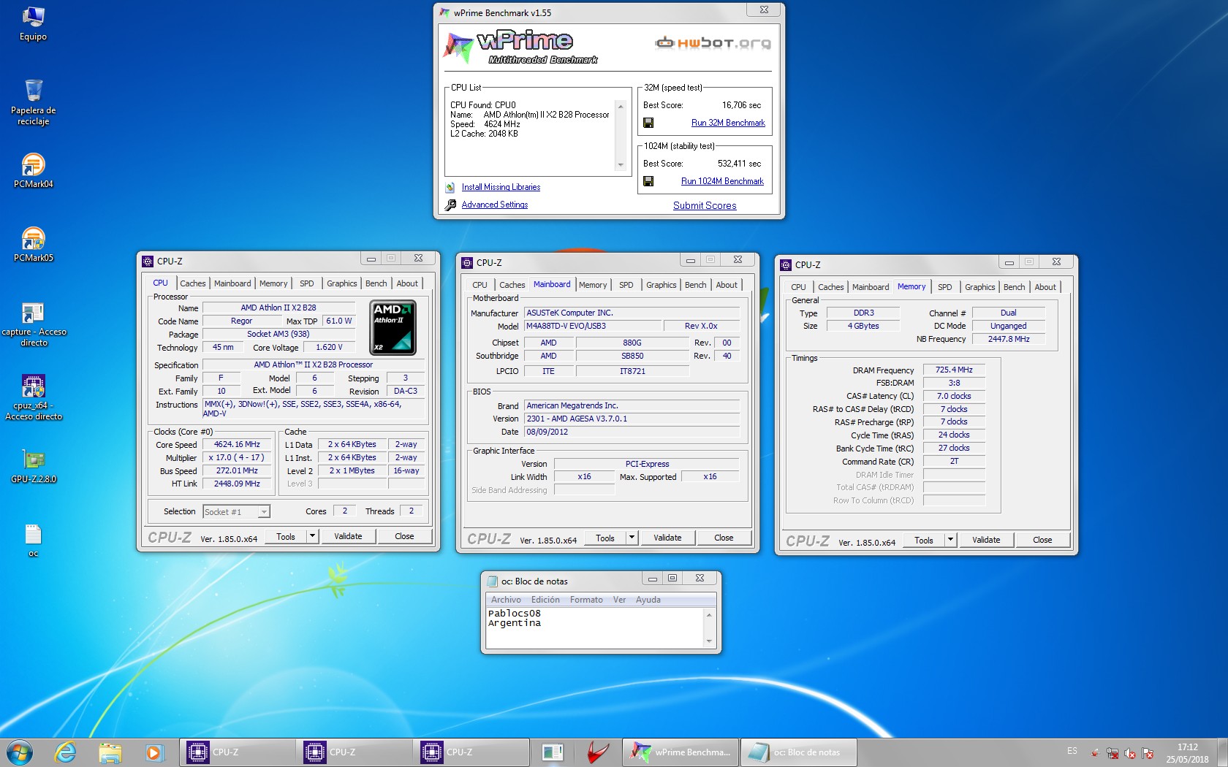Viewport: 1228px width, 767px height.
Task: Click Validate button in left CPU-Z
Action: [348, 536]
